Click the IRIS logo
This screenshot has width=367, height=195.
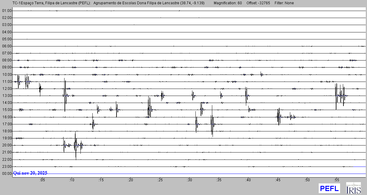click(353, 188)
